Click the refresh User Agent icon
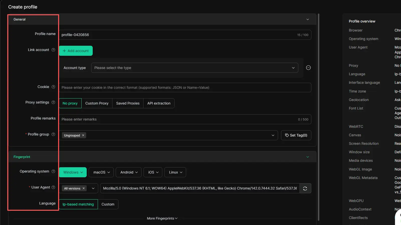This screenshot has height=225, width=401. pos(305,188)
